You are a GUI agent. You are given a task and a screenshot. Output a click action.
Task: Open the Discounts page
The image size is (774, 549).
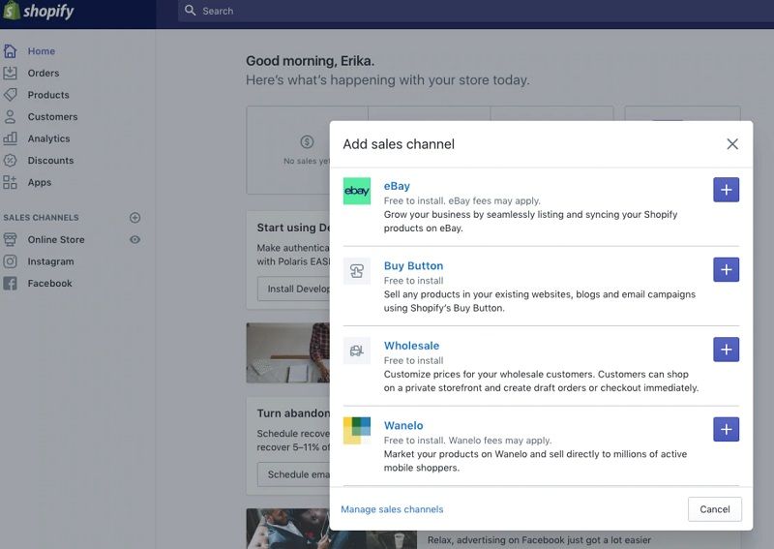point(50,160)
